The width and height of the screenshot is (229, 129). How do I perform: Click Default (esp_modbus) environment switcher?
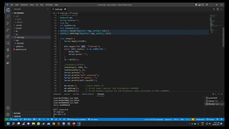77,119
